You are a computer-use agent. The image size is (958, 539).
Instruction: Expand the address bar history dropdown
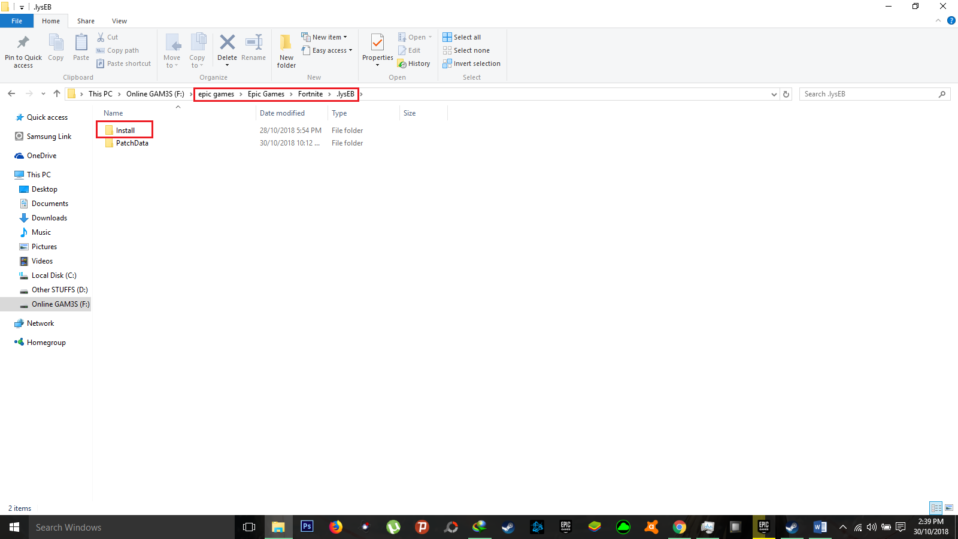tap(774, 94)
